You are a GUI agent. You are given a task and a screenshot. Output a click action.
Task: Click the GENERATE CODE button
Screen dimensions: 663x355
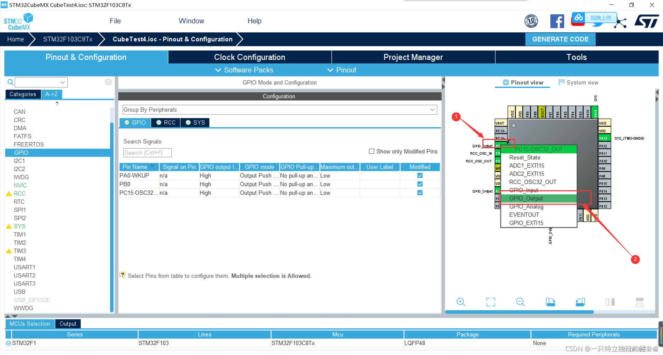tap(560, 39)
